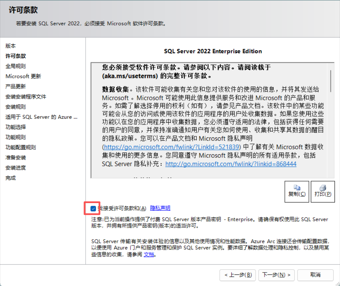Select 安装规则 step in sidebar
Screen dimensions: 340x286
(x=16, y=107)
